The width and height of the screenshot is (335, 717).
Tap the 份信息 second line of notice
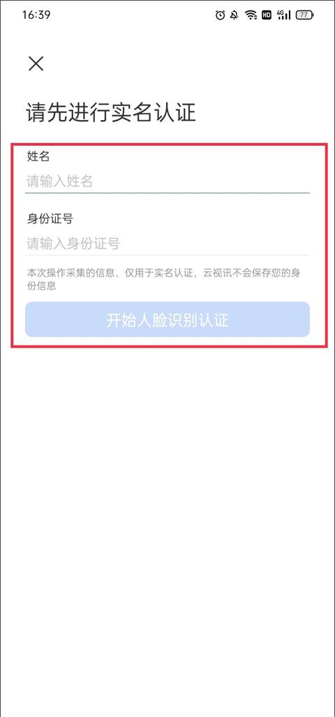[x=42, y=286]
